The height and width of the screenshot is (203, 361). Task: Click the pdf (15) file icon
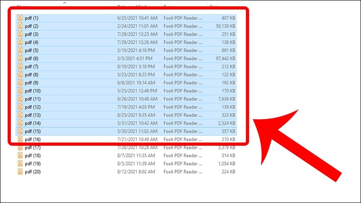coord(20,131)
